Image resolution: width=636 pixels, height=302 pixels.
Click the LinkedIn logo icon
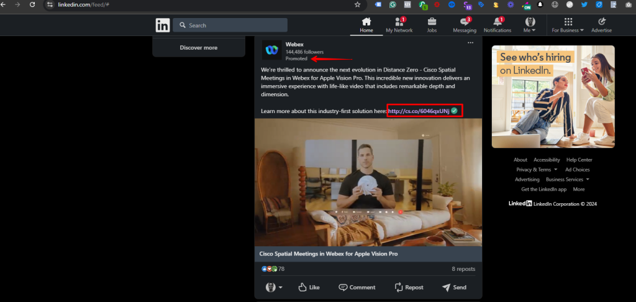point(163,25)
